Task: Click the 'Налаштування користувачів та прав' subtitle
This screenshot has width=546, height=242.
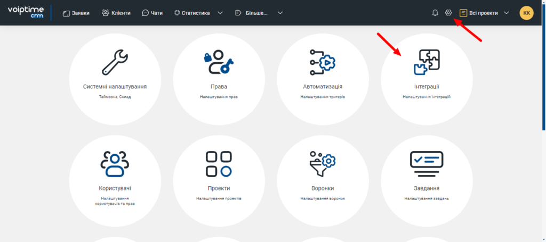Action: point(115,201)
